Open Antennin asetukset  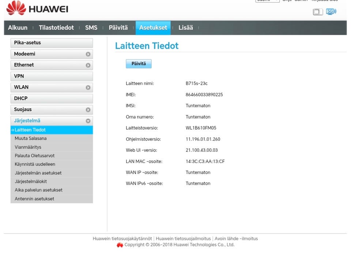52,199
